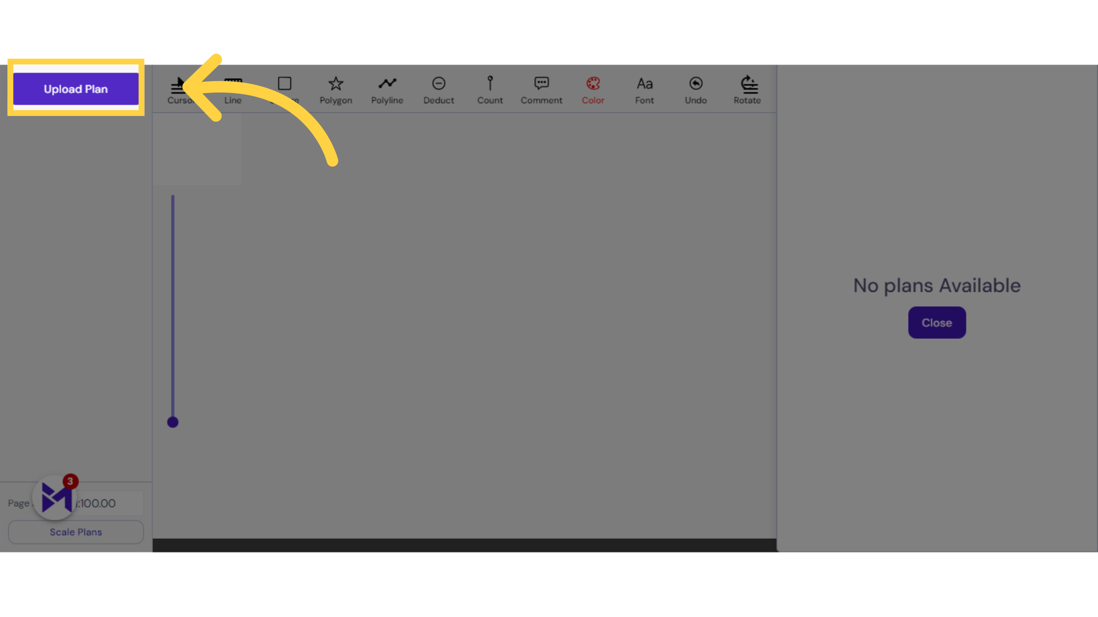Viewport: 1098px width, 617px height.
Task: Expand the Rectangle shape tool
Action: point(284,89)
